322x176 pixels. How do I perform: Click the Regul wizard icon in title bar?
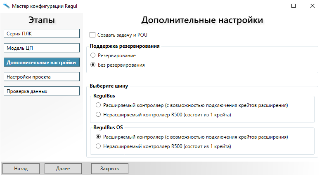[6, 6]
